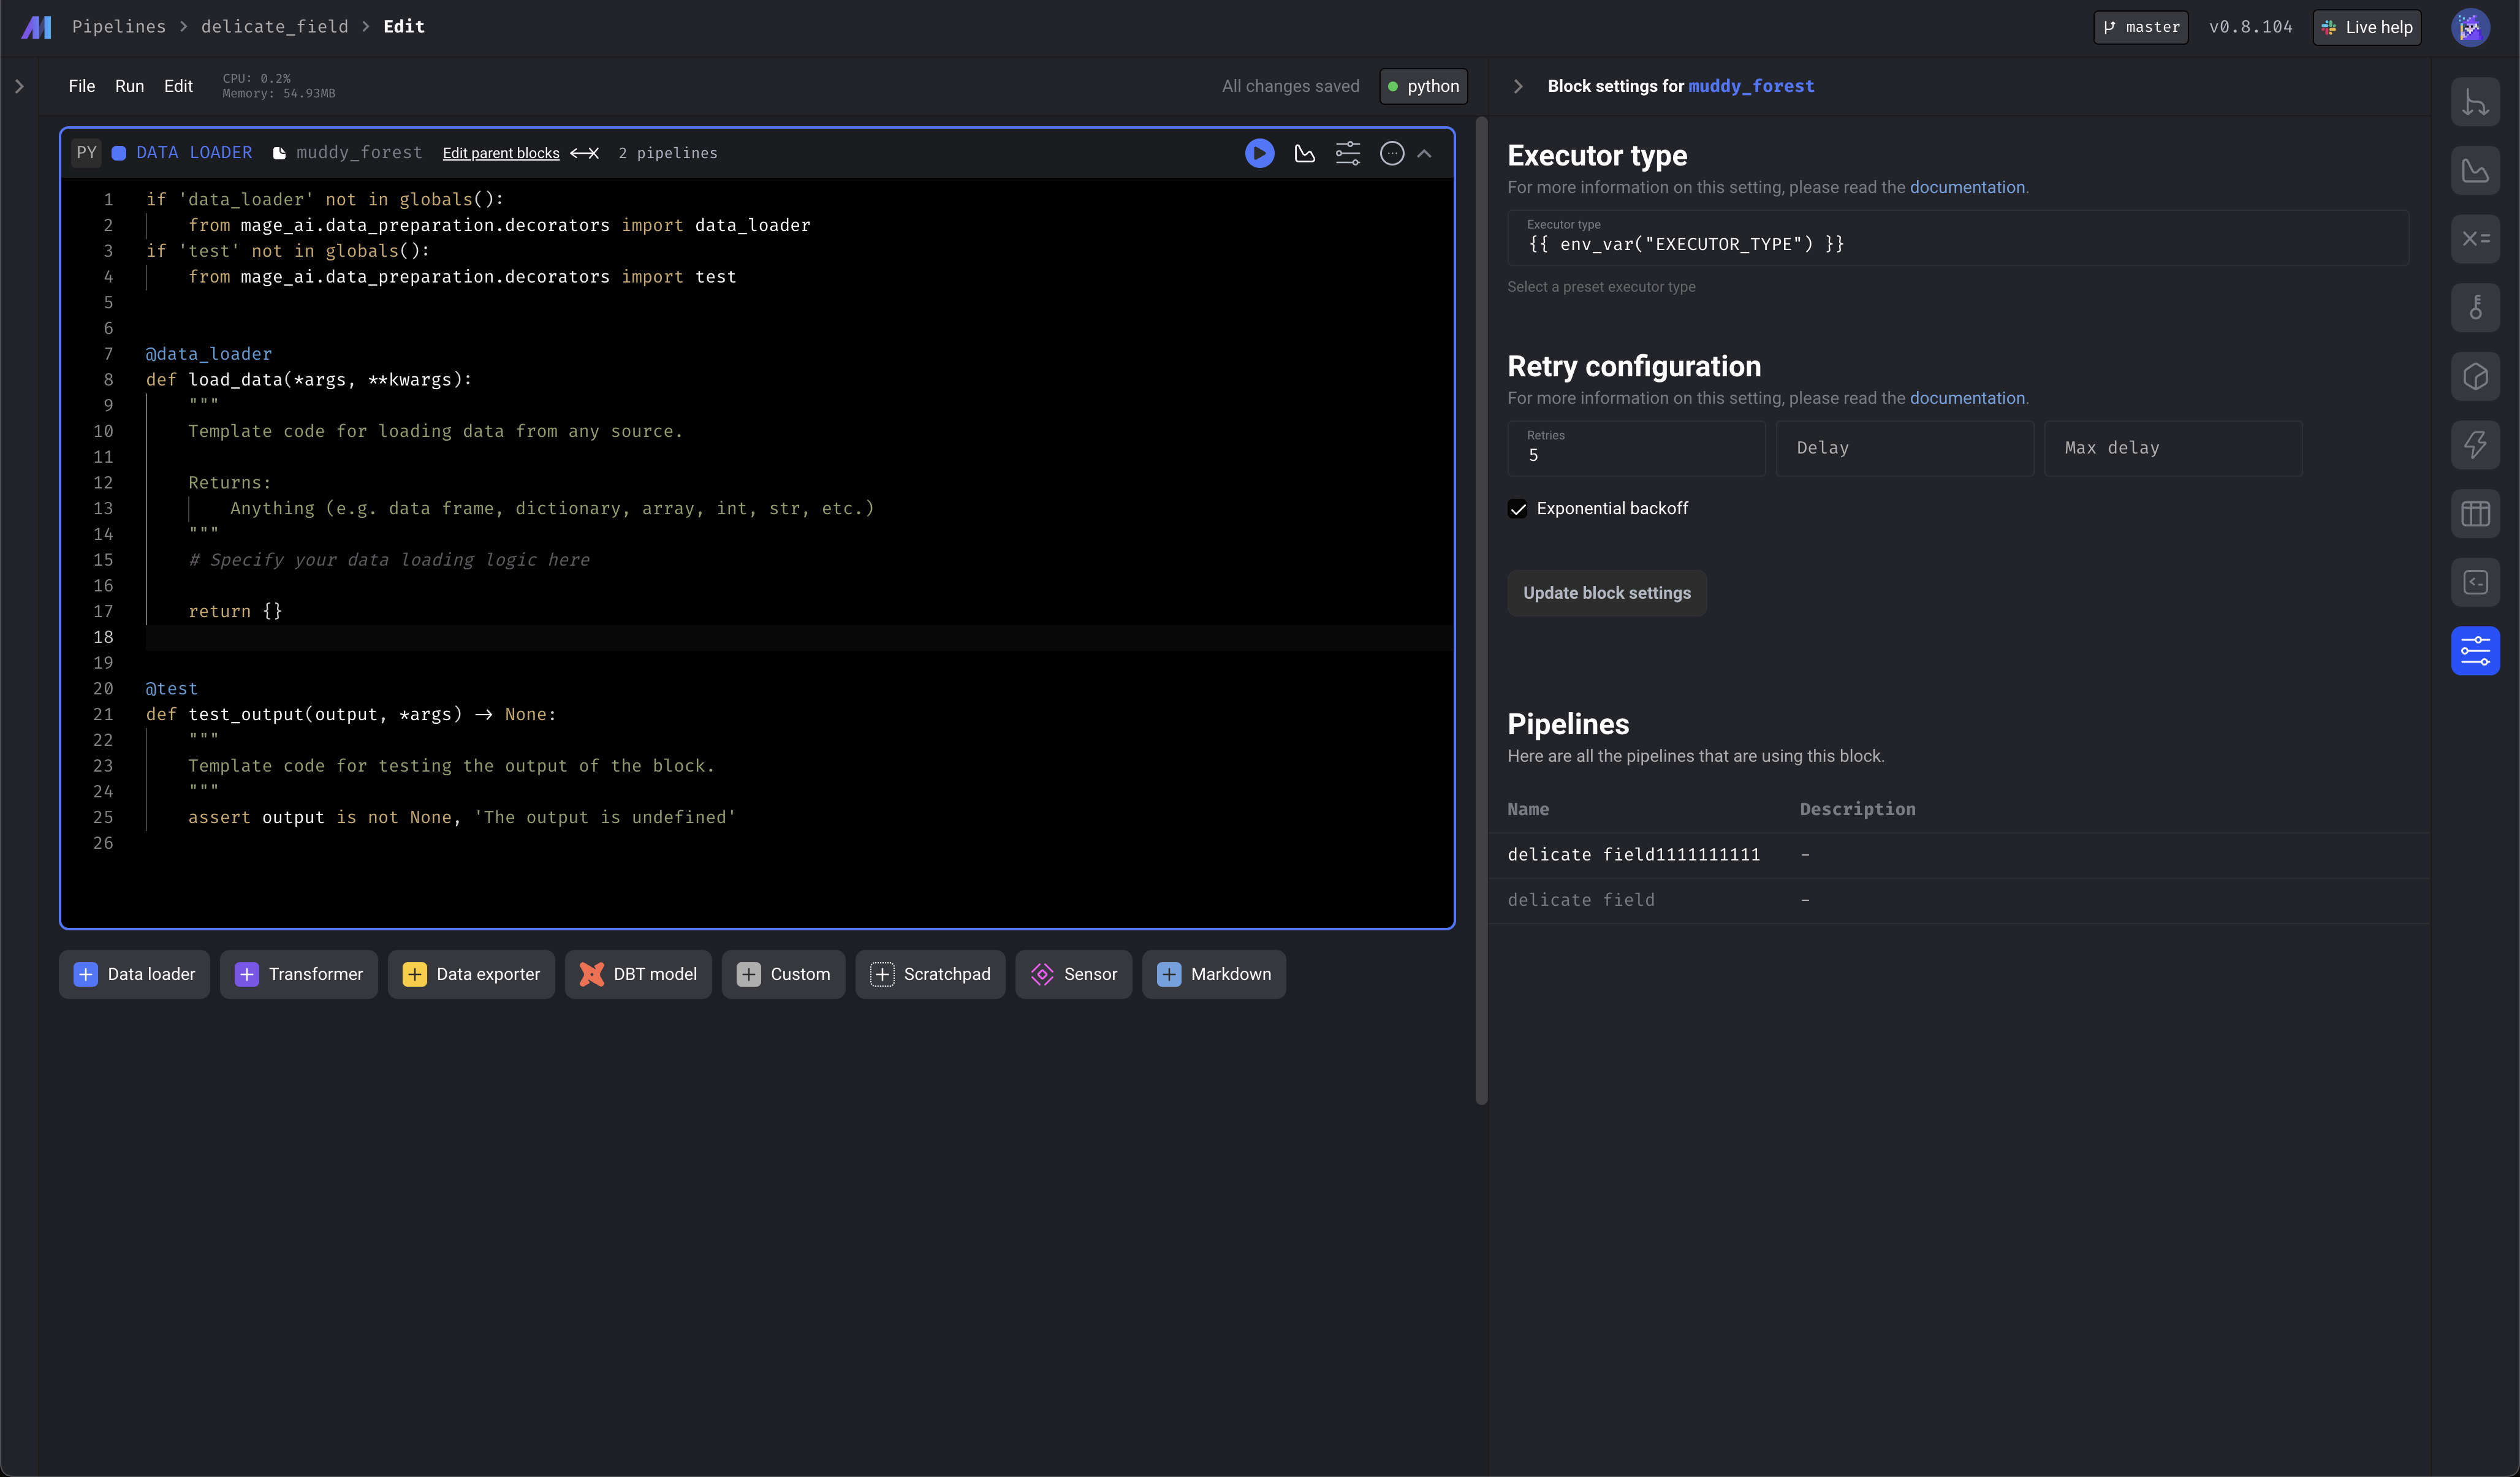Click the Max delay input field
2520x1477 pixels.
pos(2173,448)
